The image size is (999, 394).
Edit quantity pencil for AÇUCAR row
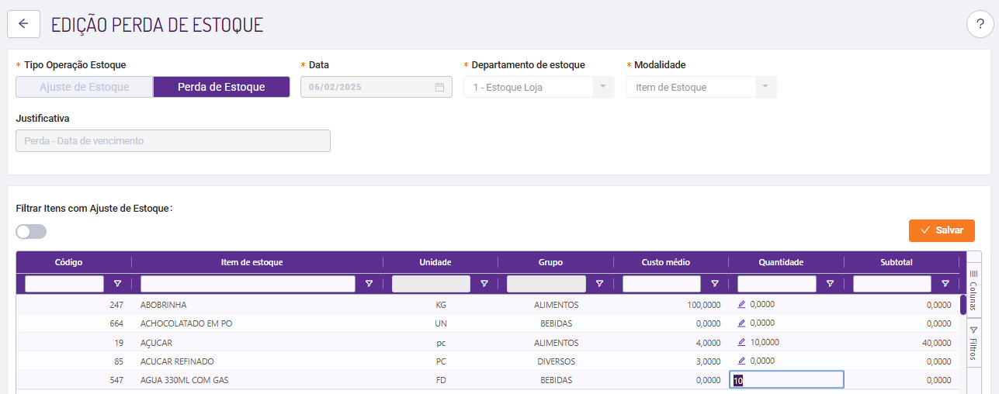pyautogui.click(x=741, y=342)
